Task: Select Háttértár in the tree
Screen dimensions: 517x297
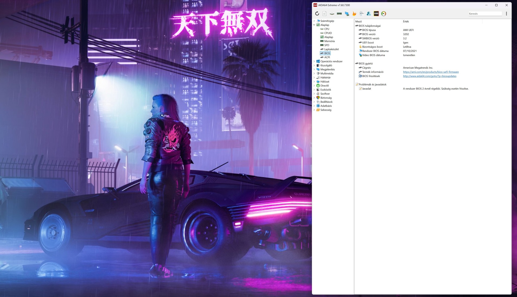Action: [326, 78]
